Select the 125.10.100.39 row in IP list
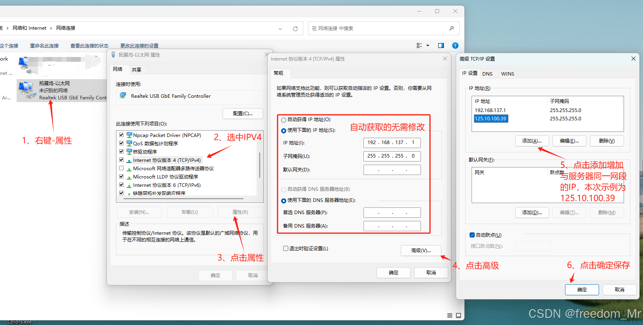This screenshot has height=325, width=643. [548, 119]
